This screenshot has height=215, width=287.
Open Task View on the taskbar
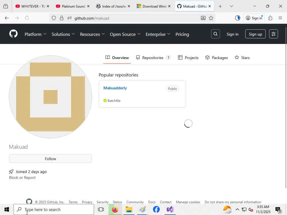101,209
